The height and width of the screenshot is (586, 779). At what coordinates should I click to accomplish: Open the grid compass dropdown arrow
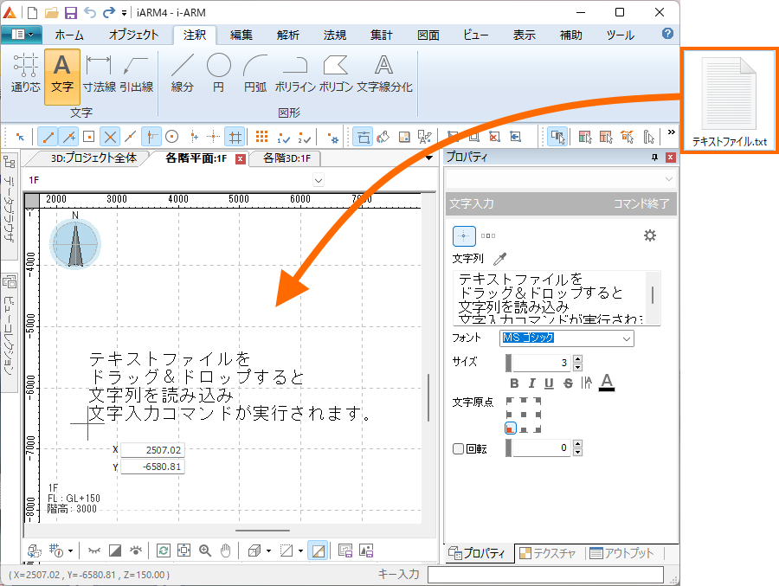[71, 551]
